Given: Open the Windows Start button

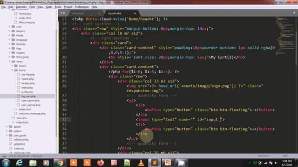Looking at the screenshot, I should 6,163.
